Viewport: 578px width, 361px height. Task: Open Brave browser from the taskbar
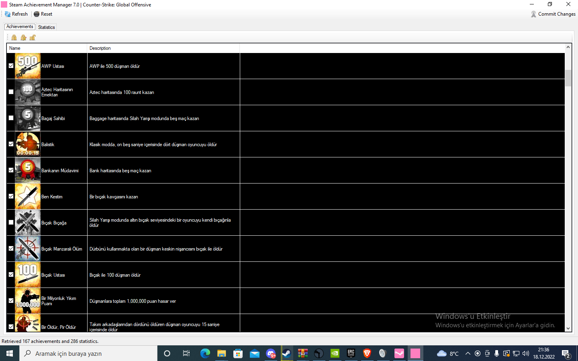tap(367, 353)
